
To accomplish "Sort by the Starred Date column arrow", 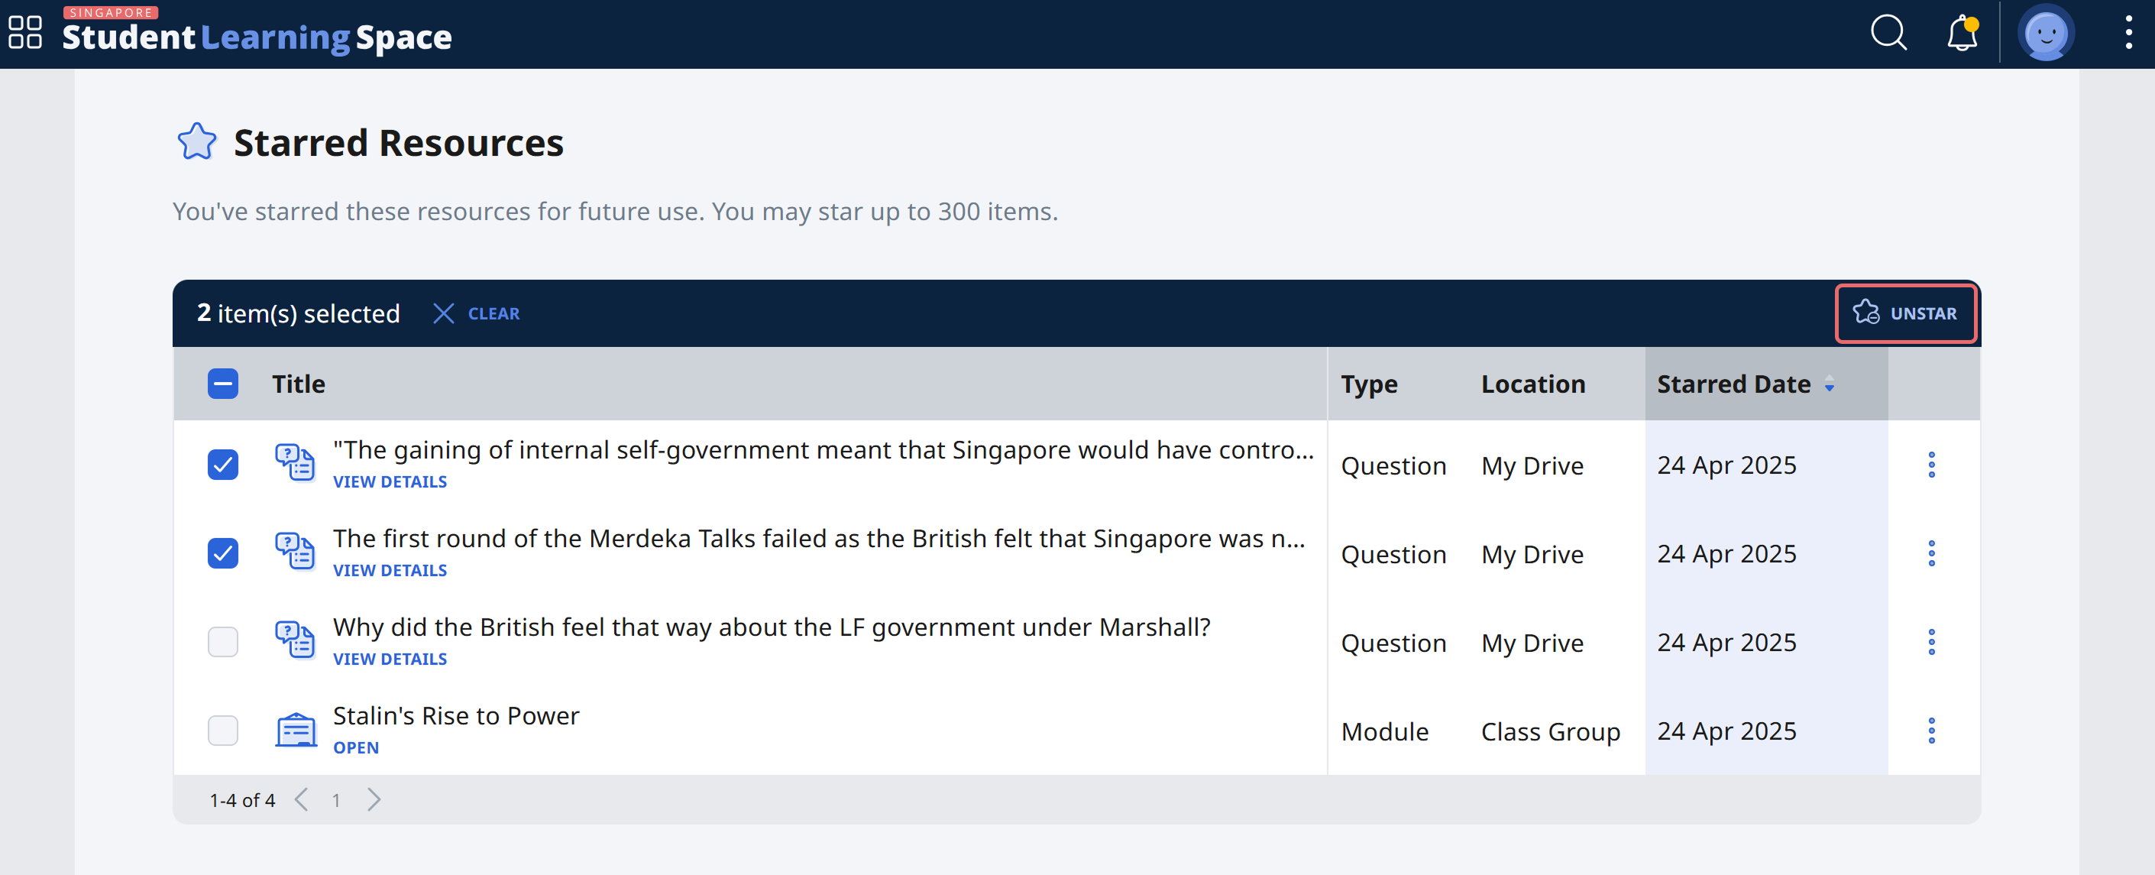I will [x=1830, y=385].
